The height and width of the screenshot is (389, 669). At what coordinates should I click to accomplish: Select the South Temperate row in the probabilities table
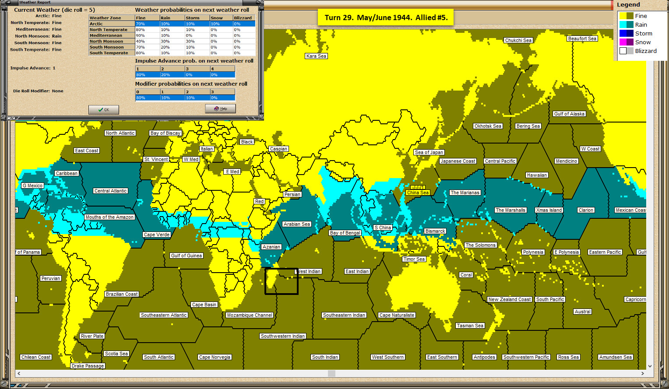click(x=172, y=53)
